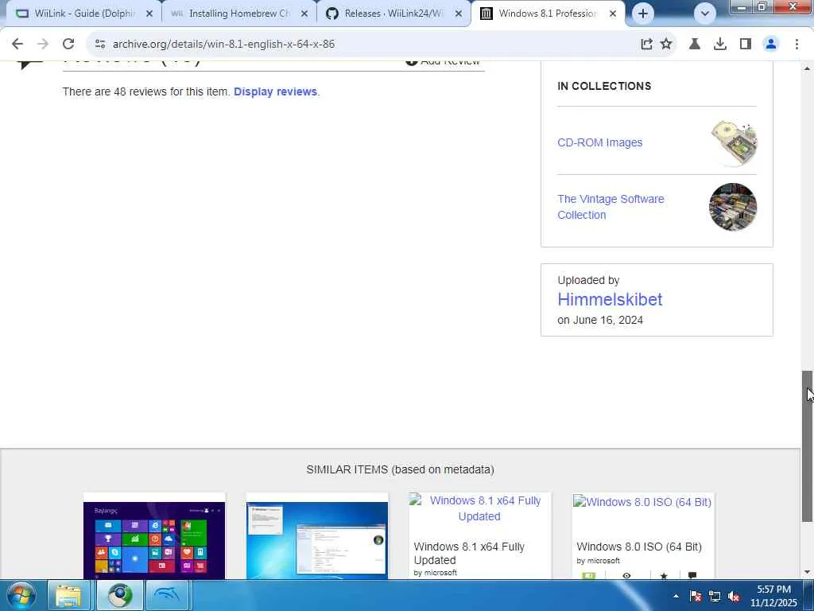
Task: Share this page icon in address bar
Action: 646,45
